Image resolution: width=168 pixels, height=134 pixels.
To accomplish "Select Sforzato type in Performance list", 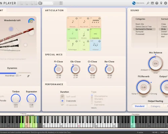I will [98, 99].
